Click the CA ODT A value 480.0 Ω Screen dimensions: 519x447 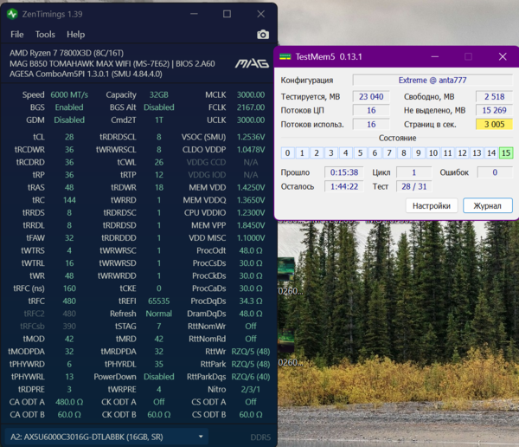click(69, 402)
